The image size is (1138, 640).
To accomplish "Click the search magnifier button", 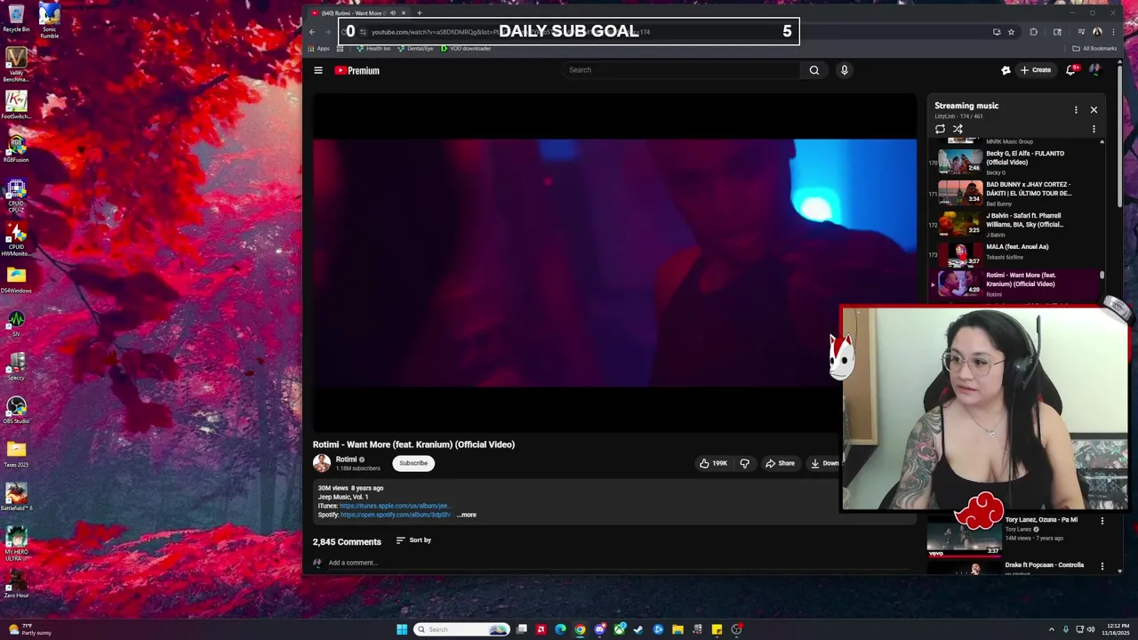I will tap(813, 70).
